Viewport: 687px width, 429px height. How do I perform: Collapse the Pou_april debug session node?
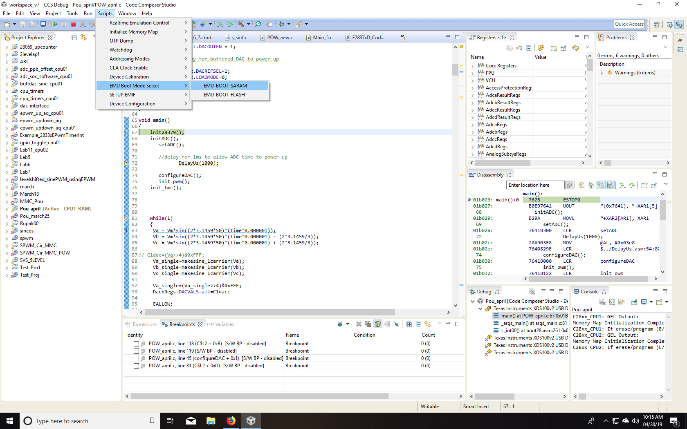473,301
